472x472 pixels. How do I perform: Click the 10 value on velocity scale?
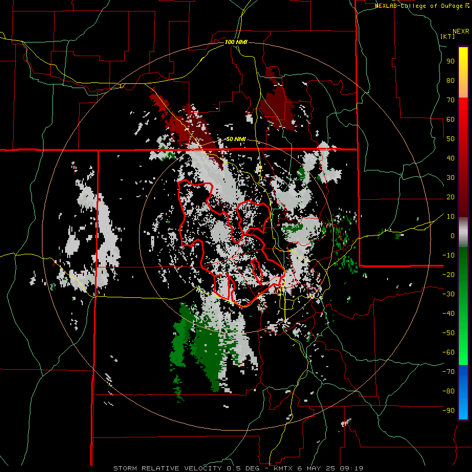(x=450, y=217)
